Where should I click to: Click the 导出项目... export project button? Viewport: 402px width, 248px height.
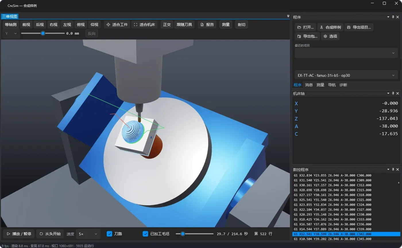359,27
